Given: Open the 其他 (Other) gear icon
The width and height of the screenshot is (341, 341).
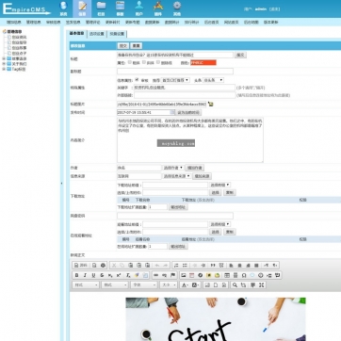Looking at the screenshot, I should 177,8.
